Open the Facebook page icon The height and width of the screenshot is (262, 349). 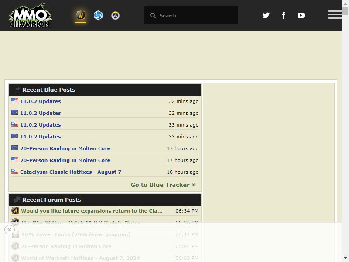pyautogui.click(x=284, y=15)
